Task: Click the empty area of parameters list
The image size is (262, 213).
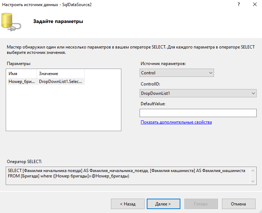Action: pyautogui.click(x=63, y=107)
